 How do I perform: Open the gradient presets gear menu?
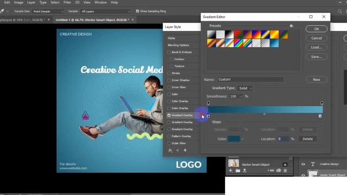point(292,26)
